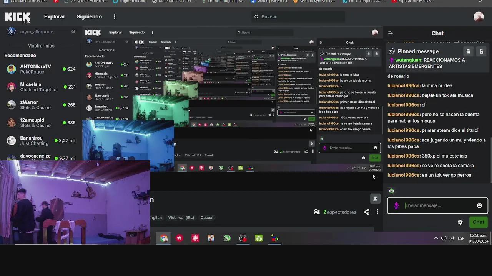Send message with green Chat button

point(478,222)
